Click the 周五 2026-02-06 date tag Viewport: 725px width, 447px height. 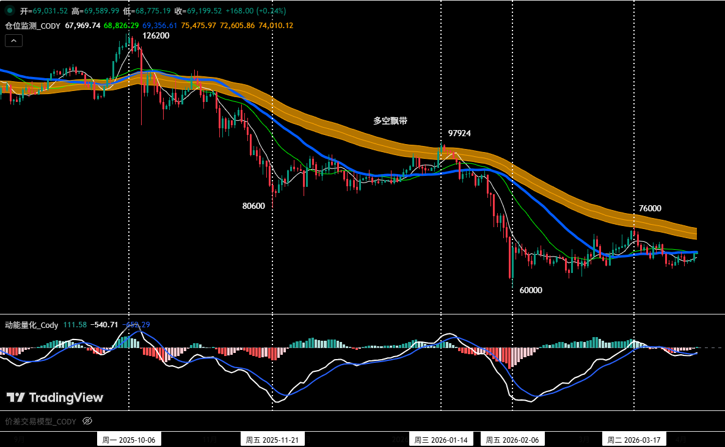(x=512, y=439)
